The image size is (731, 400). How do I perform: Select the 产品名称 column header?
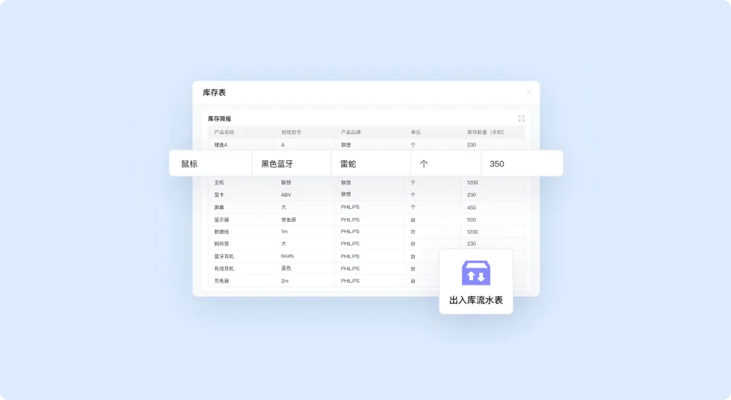224,132
